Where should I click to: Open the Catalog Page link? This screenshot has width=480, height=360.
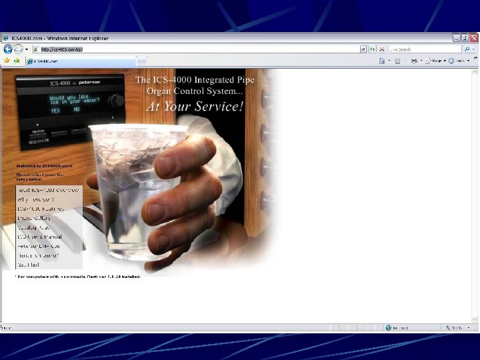click(33, 227)
